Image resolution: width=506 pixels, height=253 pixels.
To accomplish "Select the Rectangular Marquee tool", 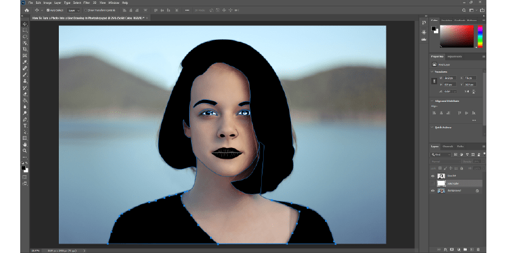I will [x=25, y=30].
